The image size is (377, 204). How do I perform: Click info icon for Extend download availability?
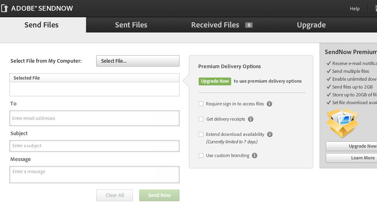(x=270, y=134)
